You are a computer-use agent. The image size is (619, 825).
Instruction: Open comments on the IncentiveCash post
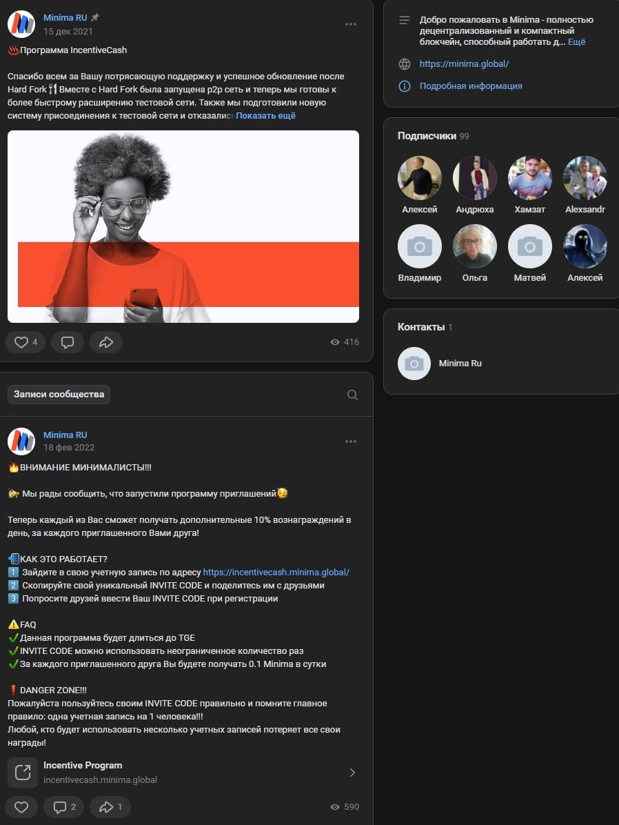pyautogui.click(x=68, y=342)
